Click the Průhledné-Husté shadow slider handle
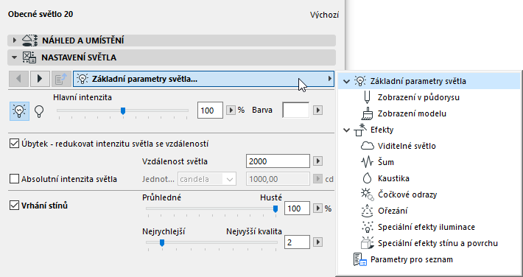This screenshot has width=523, height=277. (275, 209)
